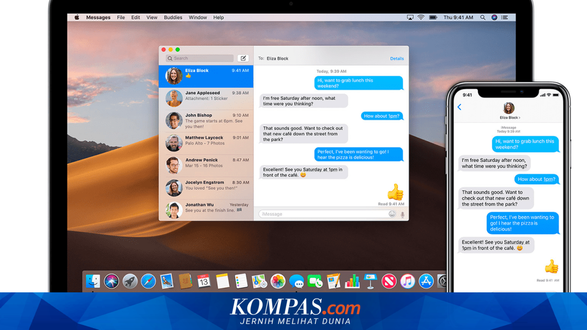The height and width of the screenshot is (330, 587).
Task: Tap iPhone bubble "How about 1pm?"
Action: (x=537, y=179)
